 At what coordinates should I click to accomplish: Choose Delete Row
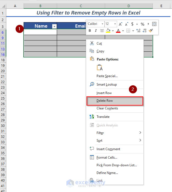(115, 101)
